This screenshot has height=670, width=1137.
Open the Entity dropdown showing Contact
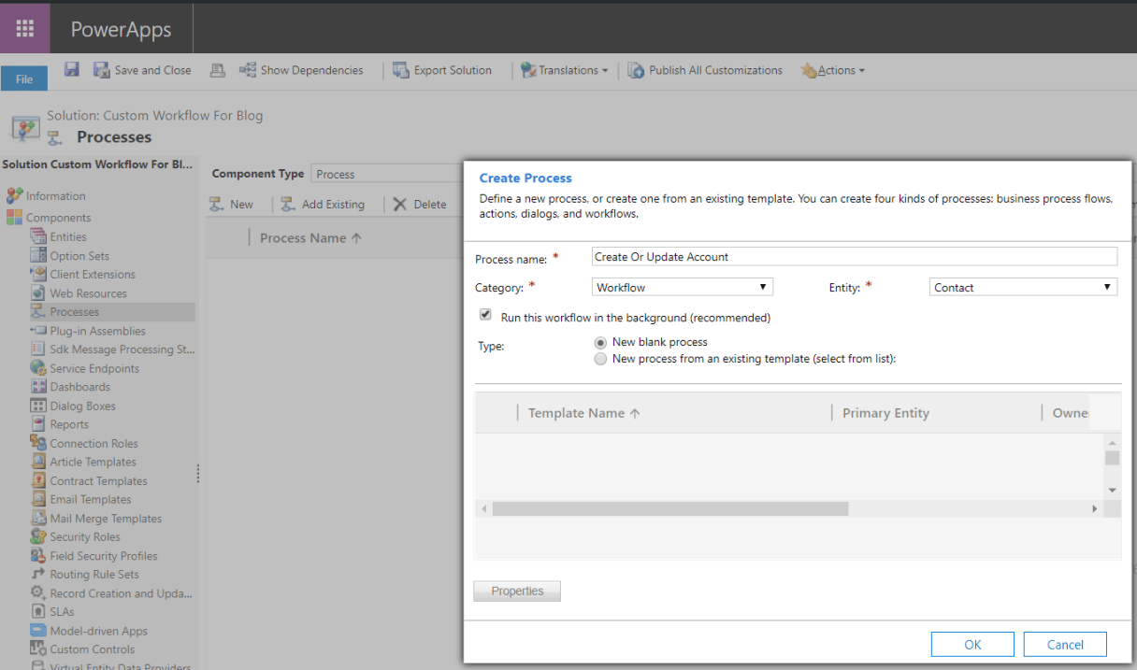click(1022, 287)
